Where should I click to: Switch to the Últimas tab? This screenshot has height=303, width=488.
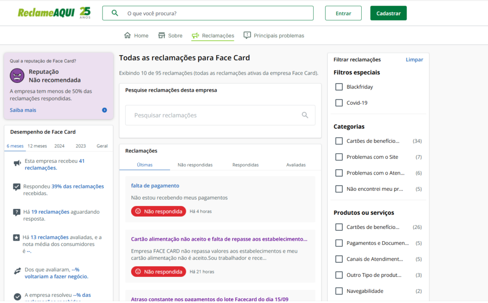pos(145,165)
